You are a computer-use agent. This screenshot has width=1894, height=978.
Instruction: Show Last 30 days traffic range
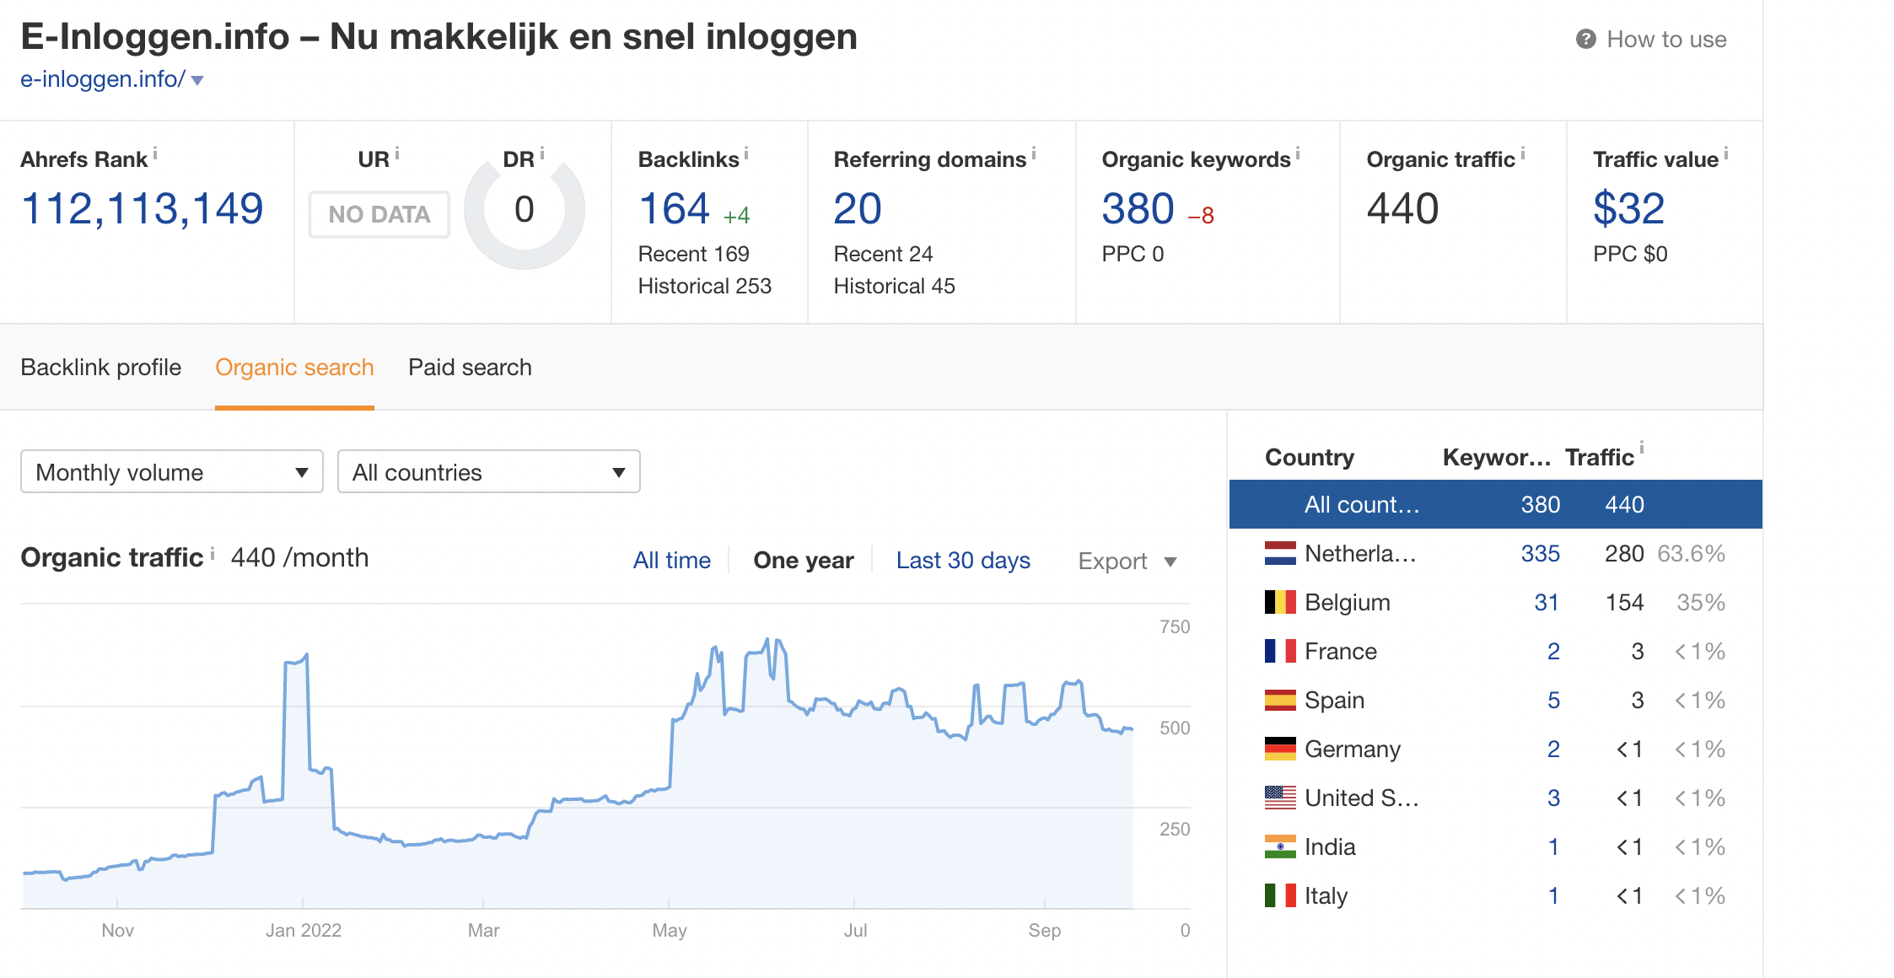(963, 561)
